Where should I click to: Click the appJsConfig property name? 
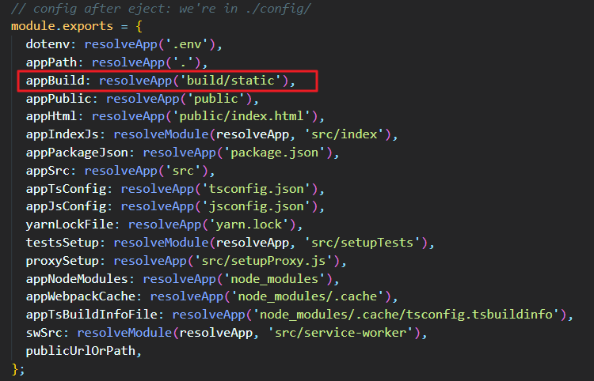pos(66,206)
